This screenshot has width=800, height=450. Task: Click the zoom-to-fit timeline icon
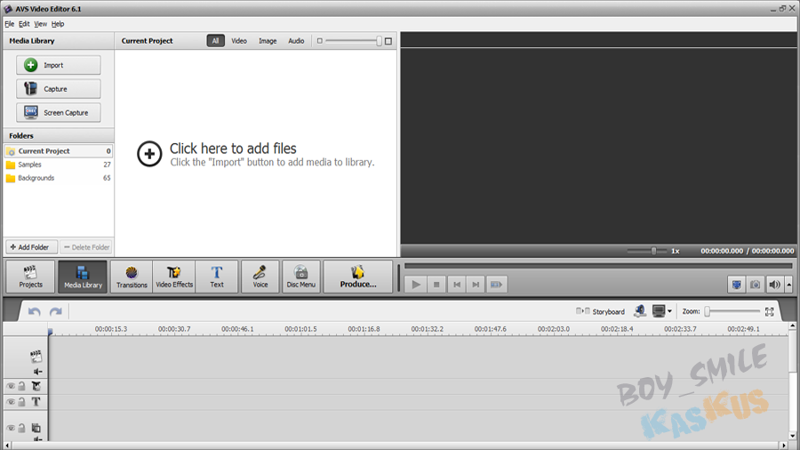click(770, 311)
